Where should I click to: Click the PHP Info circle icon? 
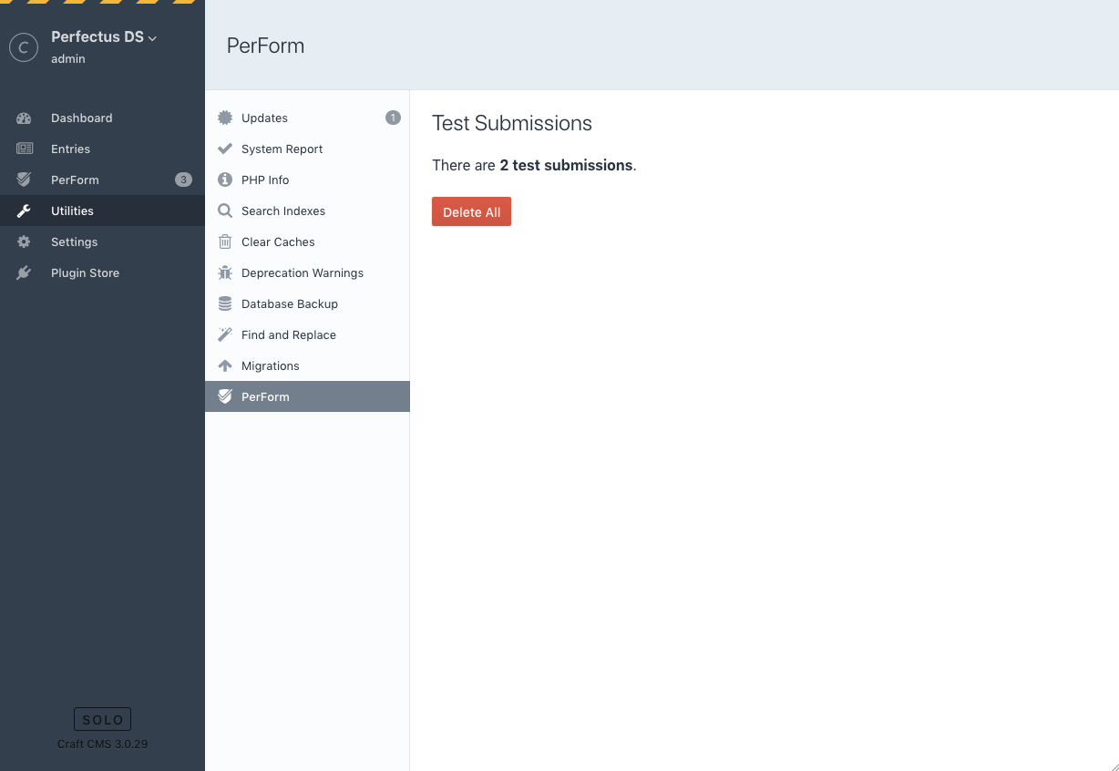tap(225, 180)
